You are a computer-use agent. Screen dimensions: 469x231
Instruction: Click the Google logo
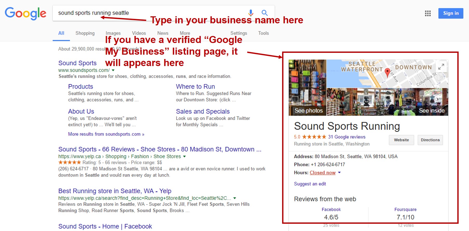tap(25, 13)
